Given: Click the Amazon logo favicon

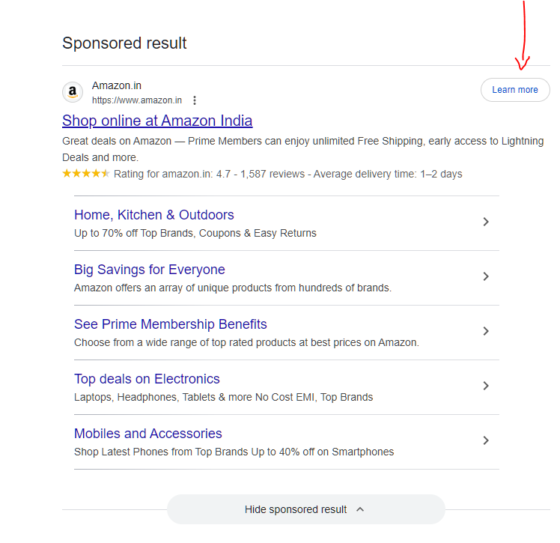Looking at the screenshot, I should pyautogui.click(x=73, y=92).
